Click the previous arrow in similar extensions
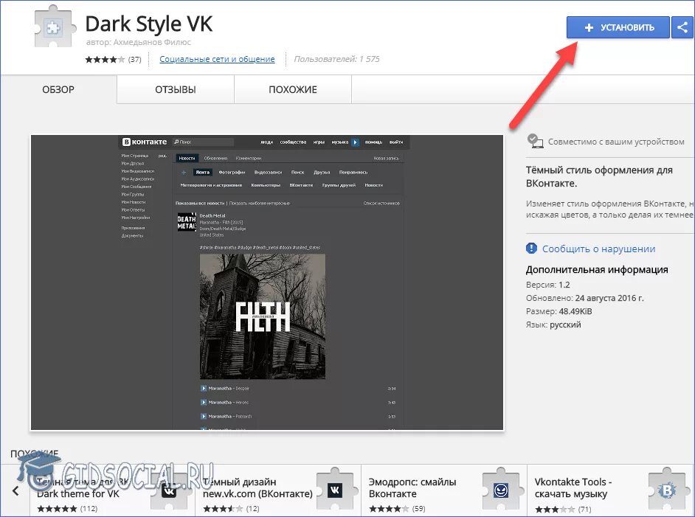Image resolution: width=695 pixels, height=517 pixels. [15, 491]
